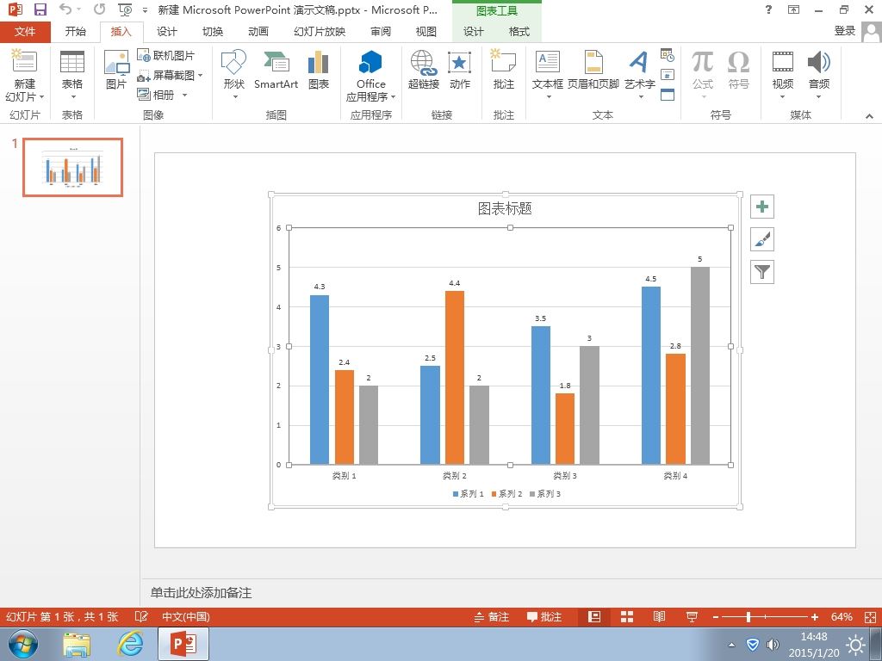Screen dimensions: 882x661
Task: Insert a Video (视频)
Action: click(x=782, y=62)
